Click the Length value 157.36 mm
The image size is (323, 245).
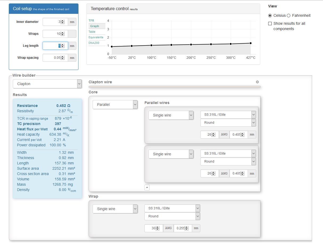64,163
